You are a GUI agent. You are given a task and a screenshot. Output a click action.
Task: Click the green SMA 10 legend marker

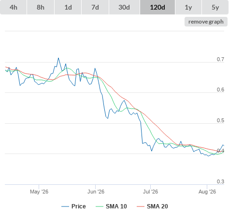pyautogui.click(x=100, y=206)
